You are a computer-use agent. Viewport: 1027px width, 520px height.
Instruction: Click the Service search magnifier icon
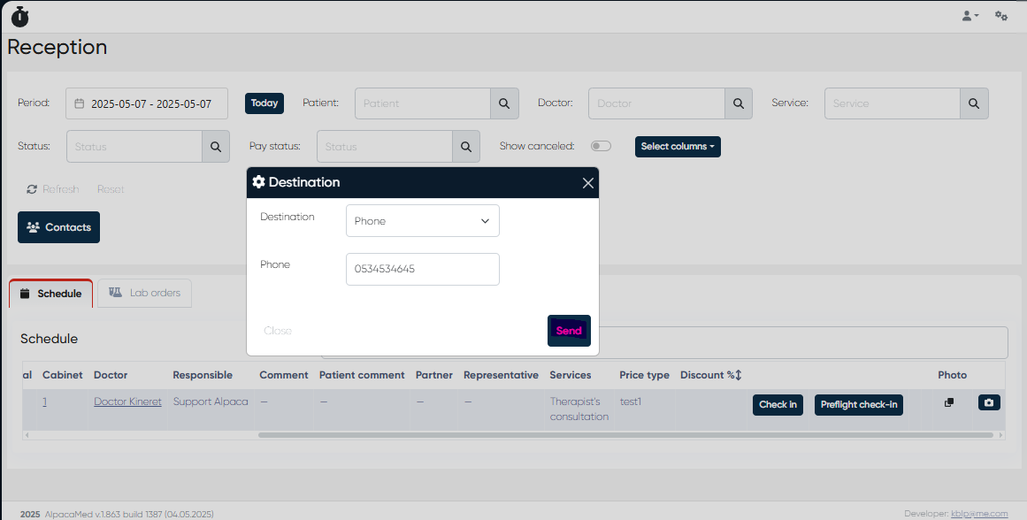[973, 103]
